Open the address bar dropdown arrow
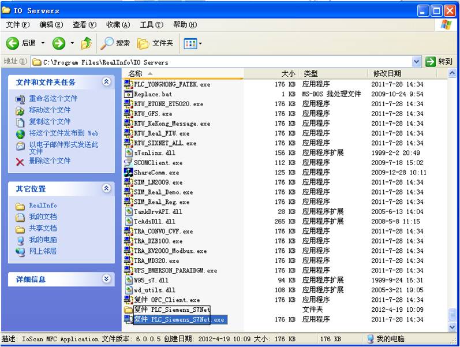The image size is (460, 347). [417, 62]
